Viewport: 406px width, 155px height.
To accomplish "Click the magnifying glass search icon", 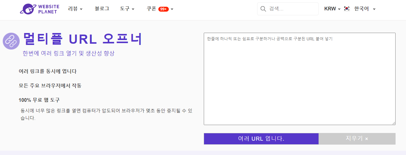I will click(263, 9).
